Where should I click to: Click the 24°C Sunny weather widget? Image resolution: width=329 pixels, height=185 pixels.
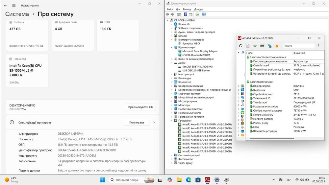12,180
